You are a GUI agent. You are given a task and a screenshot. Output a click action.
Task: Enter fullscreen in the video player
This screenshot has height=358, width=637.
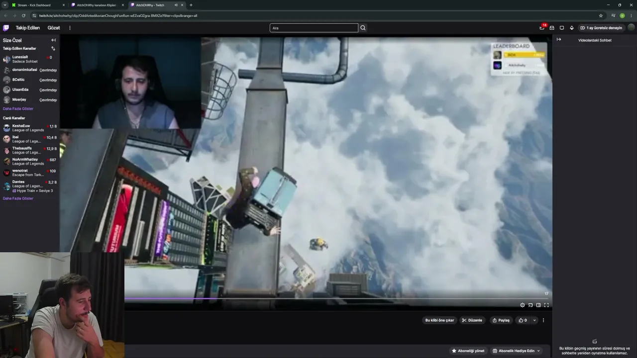[546, 305]
